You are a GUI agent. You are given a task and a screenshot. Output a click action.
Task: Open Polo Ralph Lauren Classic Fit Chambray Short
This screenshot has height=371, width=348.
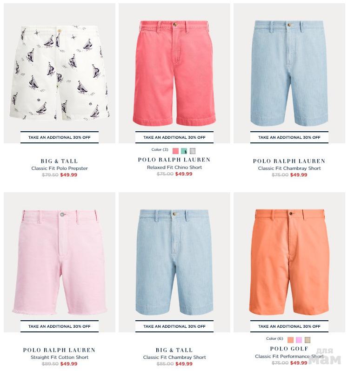pos(289,168)
